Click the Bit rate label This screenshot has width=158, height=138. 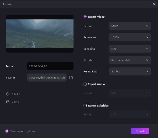(x=88, y=60)
